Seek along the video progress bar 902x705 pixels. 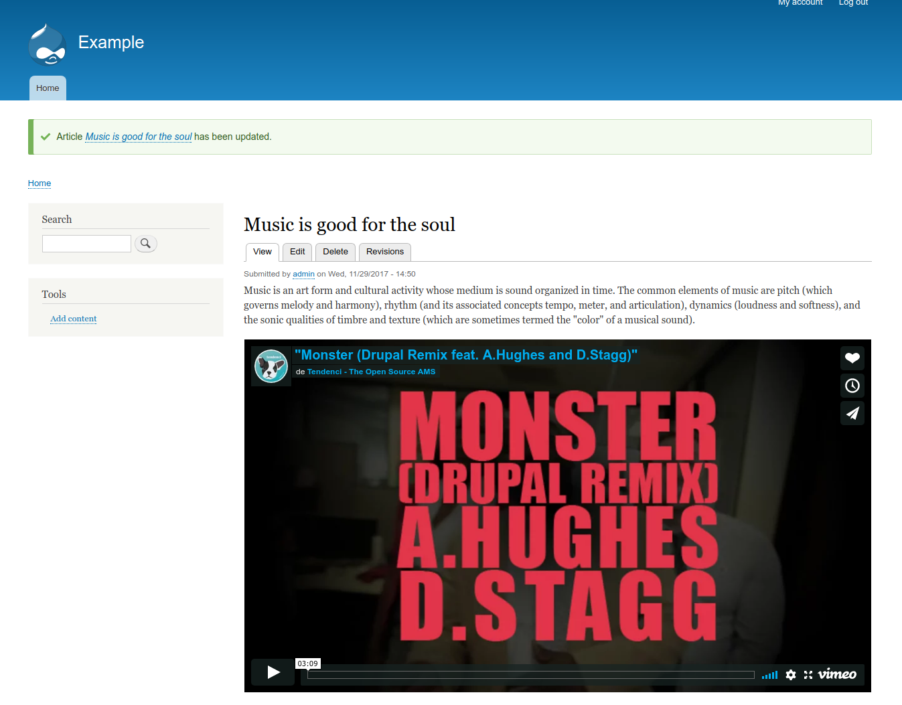pos(531,675)
